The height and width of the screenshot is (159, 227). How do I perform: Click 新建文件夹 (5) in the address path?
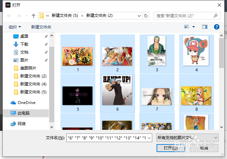pyautogui.click(x=65, y=16)
